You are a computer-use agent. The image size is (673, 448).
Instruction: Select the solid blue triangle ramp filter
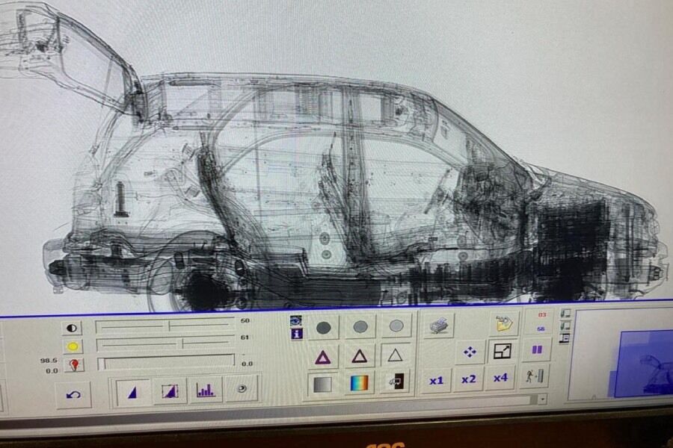pos(132,392)
